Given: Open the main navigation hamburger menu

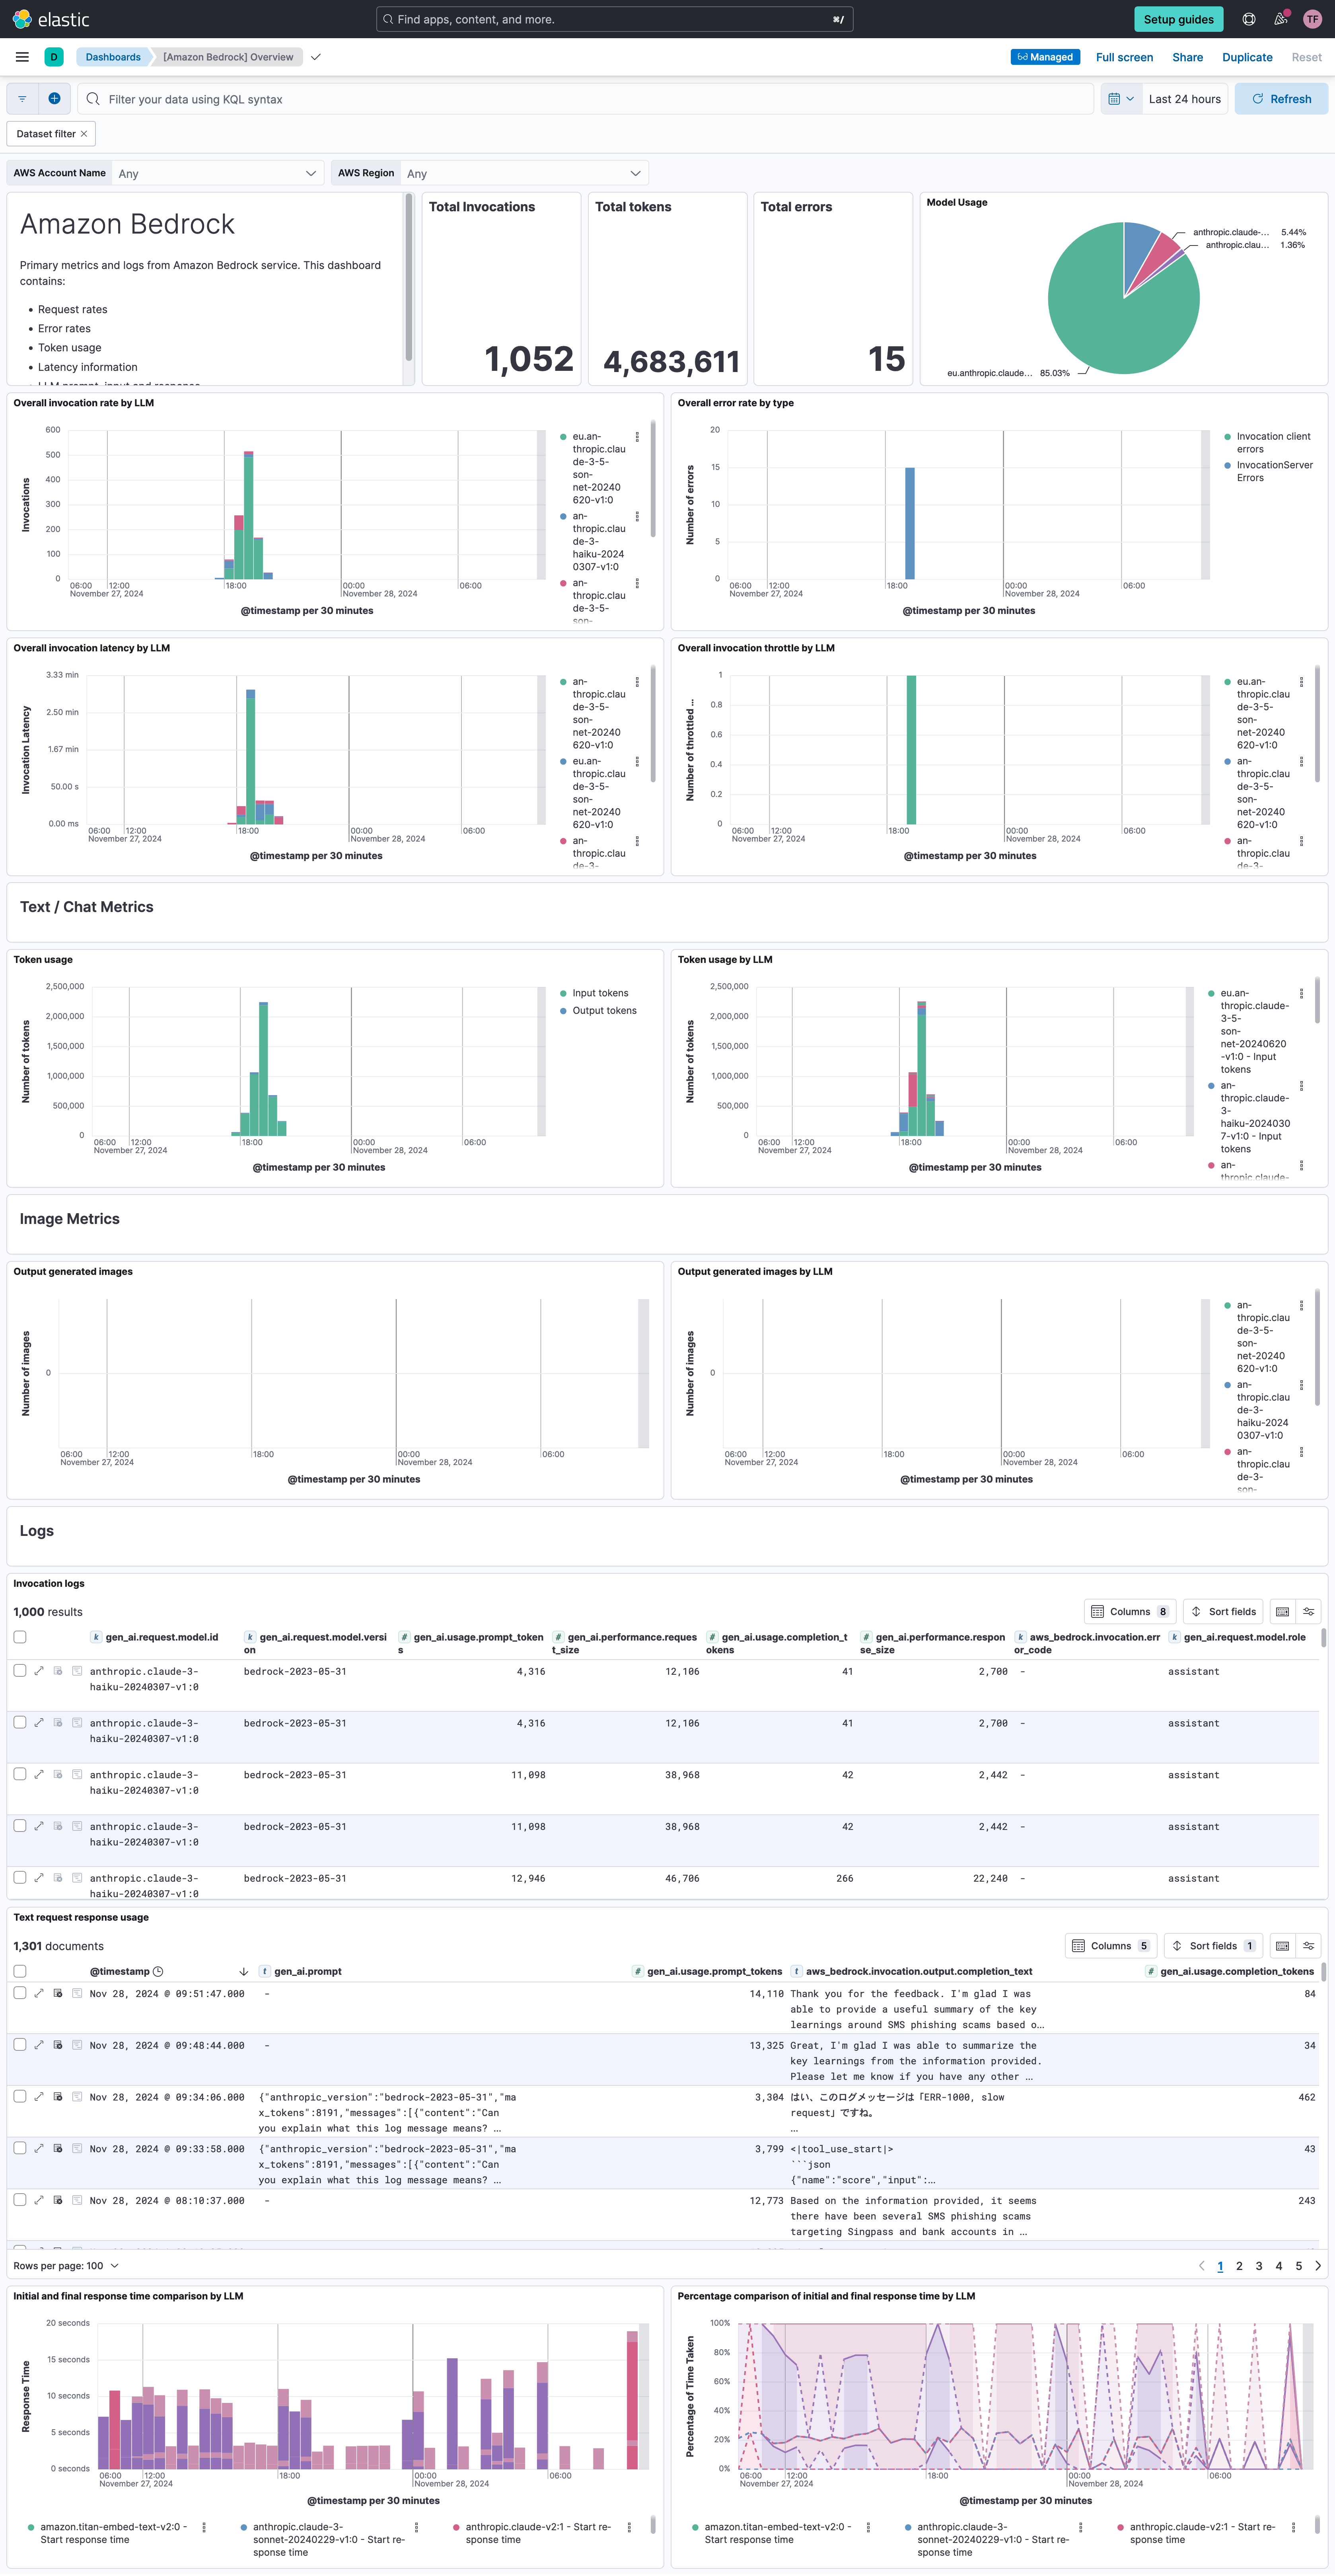Looking at the screenshot, I should [21, 57].
